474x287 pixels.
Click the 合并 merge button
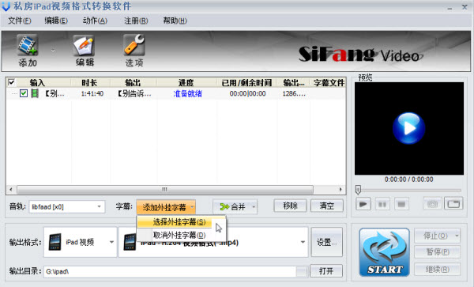pos(232,207)
